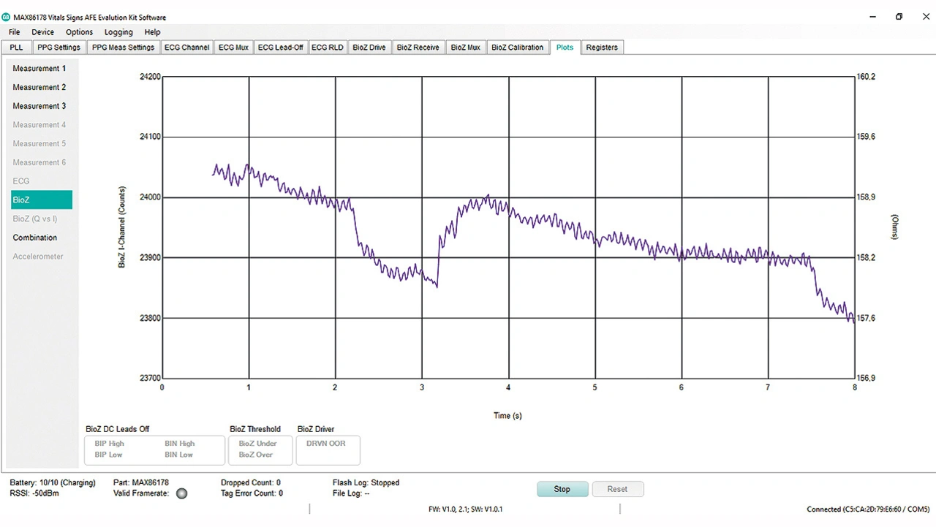Click the MAX86178 app icon in title bar
Image resolution: width=936 pixels, height=527 pixels.
coord(7,17)
